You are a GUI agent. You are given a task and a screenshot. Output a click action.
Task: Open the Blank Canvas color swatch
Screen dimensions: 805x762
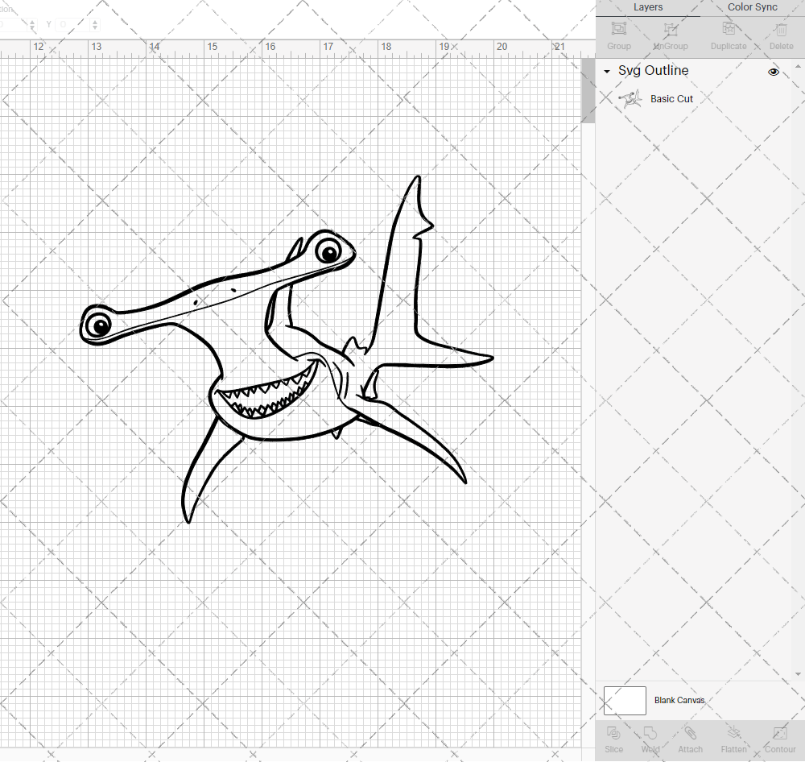point(625,700)
